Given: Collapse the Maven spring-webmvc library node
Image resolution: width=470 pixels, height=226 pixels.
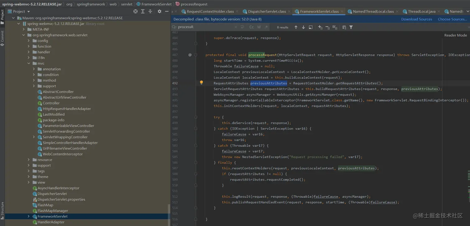Looking at the screenshot, I should (x=13, y=18).
